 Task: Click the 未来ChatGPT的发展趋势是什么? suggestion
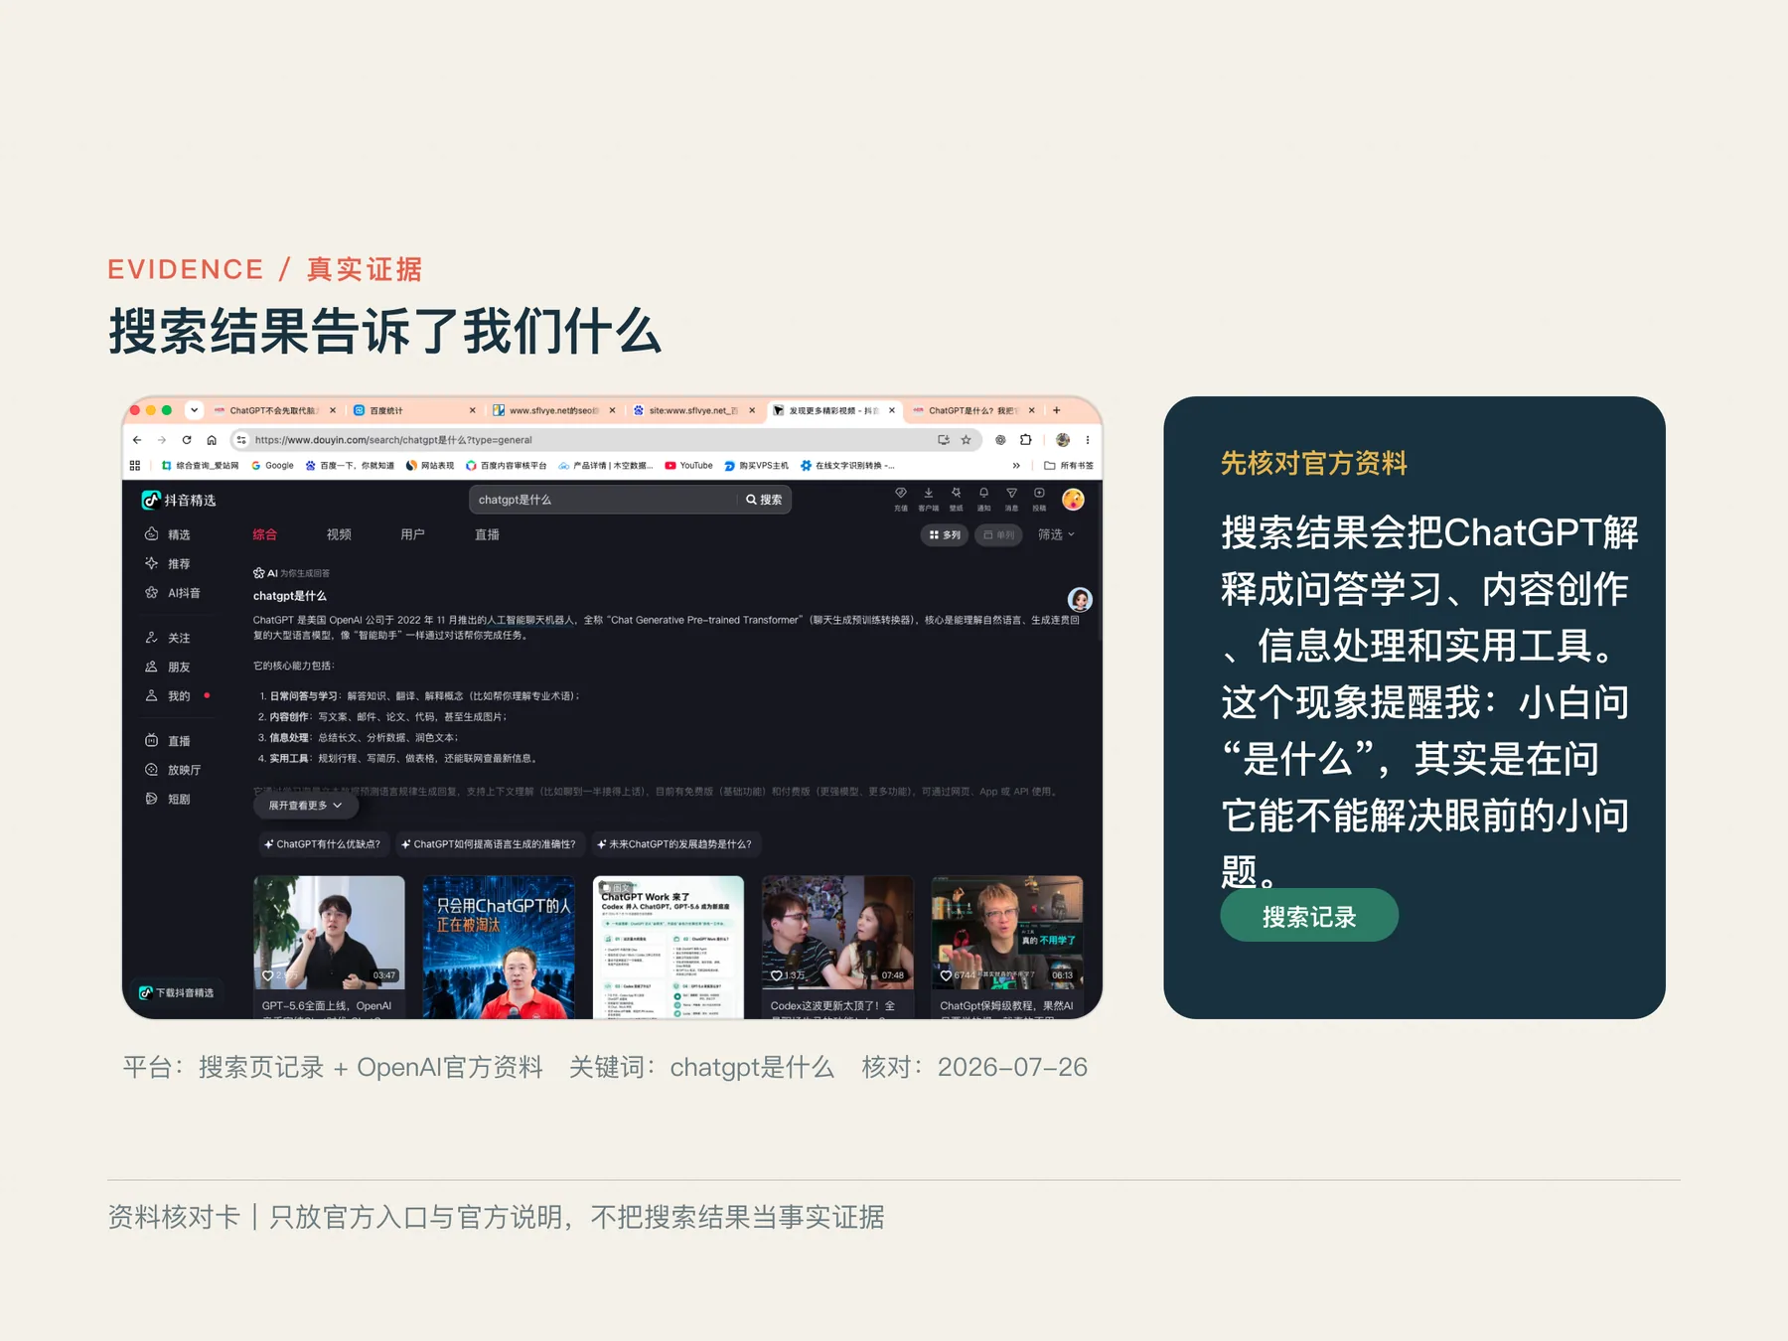click(x=674, y=844)
